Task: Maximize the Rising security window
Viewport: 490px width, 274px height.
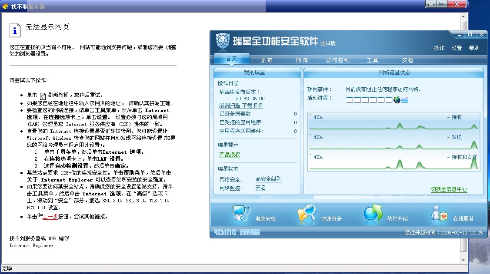Action: (x=470, y=35)
